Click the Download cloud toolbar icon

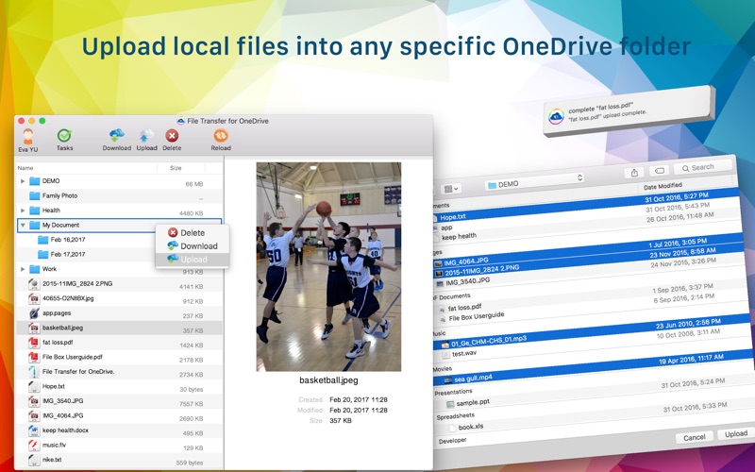116,135
